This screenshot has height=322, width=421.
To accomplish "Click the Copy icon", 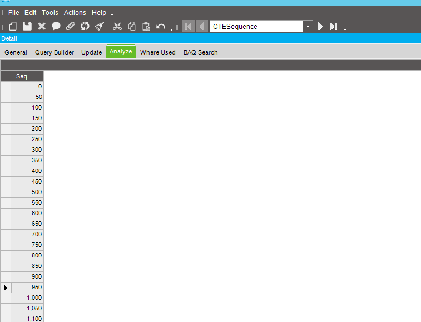I will point(132,26).
